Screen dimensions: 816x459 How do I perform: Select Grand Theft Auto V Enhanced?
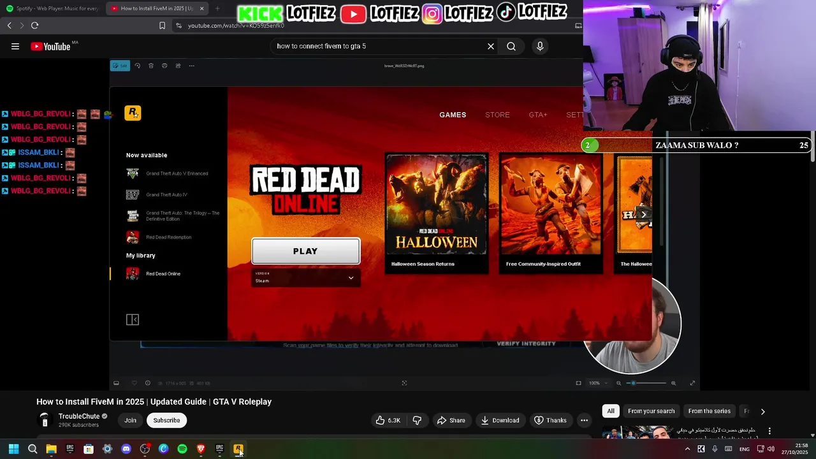click(x=168, y=173)
